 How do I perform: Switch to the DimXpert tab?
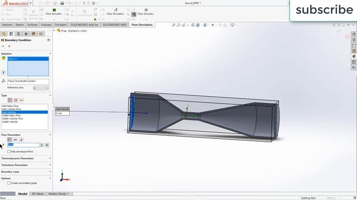pyautogui.click(x=61, y=24)
